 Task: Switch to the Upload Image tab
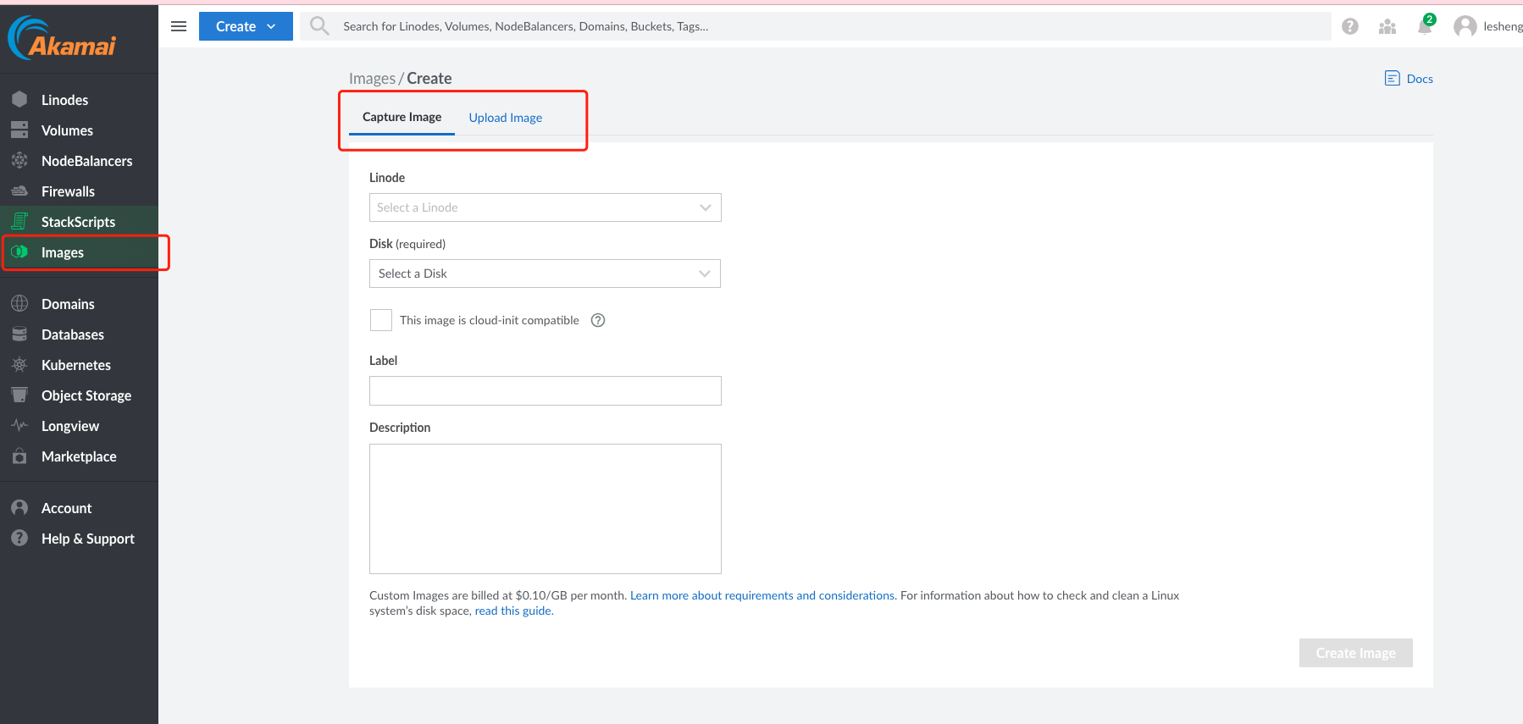tap(506, 118)
